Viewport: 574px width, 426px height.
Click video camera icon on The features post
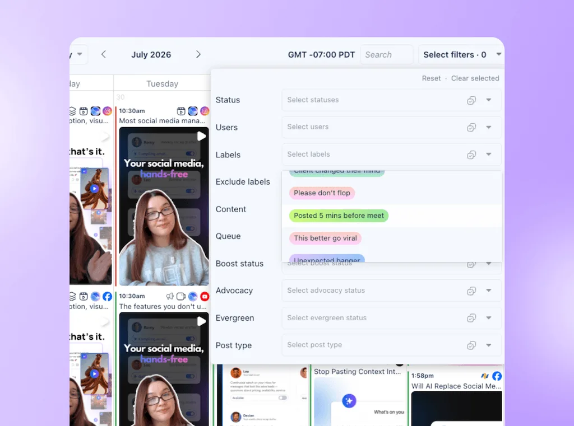pyautogui.click(x=181, y=296)
